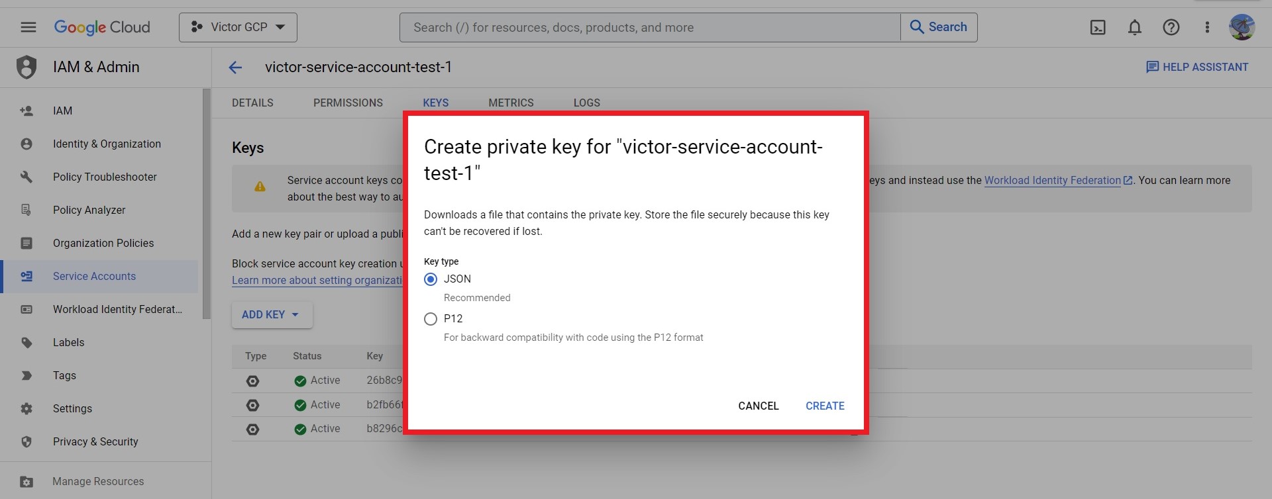Open the navigation hamburger menu
The image size is (1272, 499).
(x=28, y=27)
